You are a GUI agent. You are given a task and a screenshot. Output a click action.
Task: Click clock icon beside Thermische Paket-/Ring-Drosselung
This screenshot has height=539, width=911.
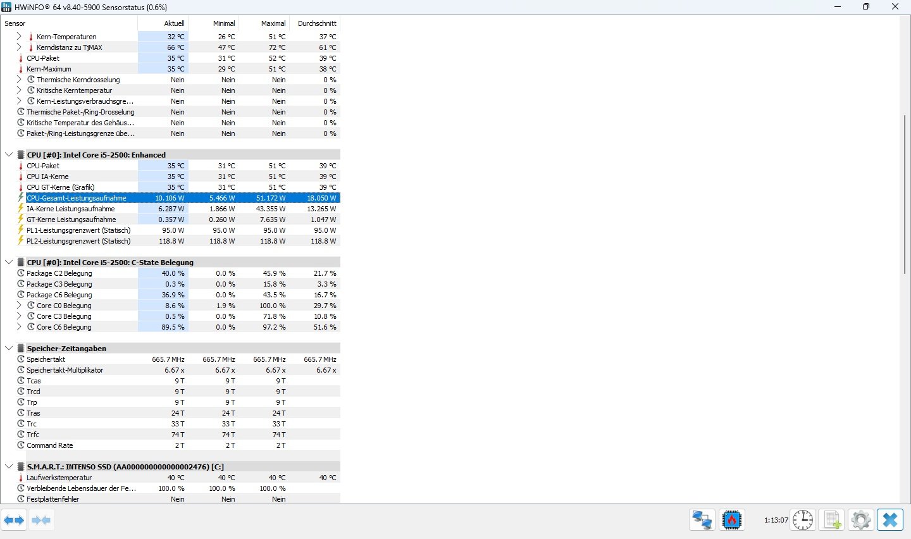coord(21,112)
